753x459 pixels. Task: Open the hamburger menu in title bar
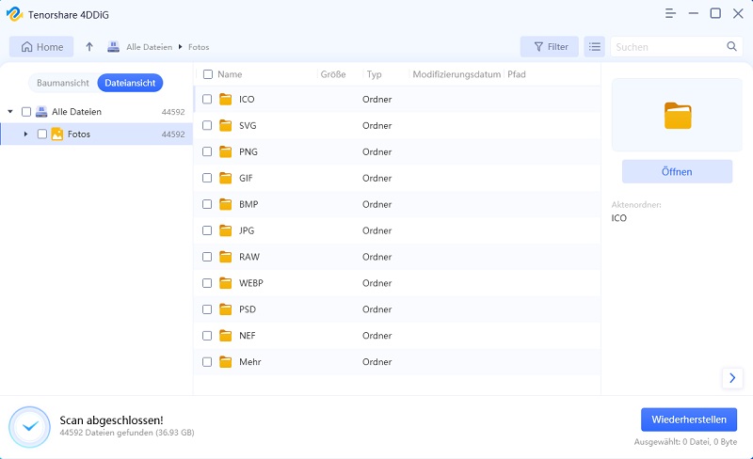[x=670, y=13]
